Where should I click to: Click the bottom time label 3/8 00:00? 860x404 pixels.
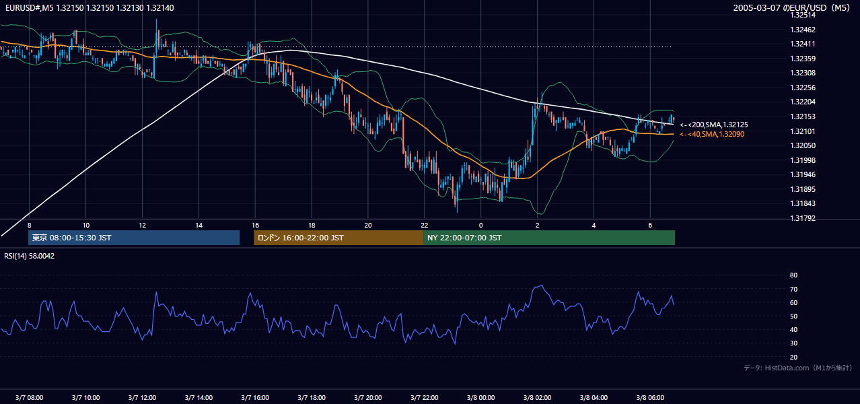481,398
